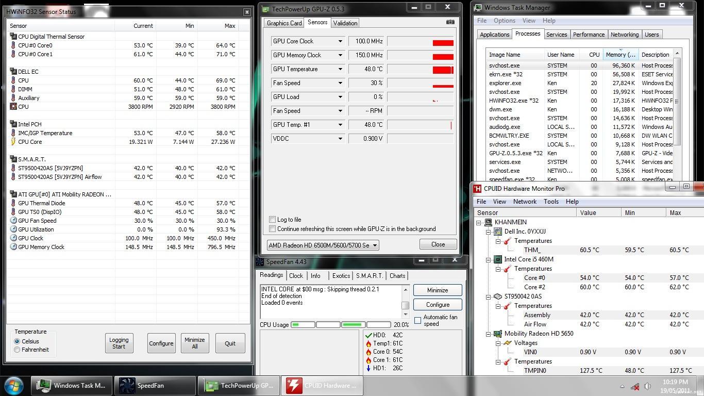Sort processes by Image Name column

click(x=515, y=55)
